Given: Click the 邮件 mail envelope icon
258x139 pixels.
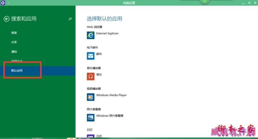Looking at the screenshot, I should pyautogui.click(x=91, y=56).
